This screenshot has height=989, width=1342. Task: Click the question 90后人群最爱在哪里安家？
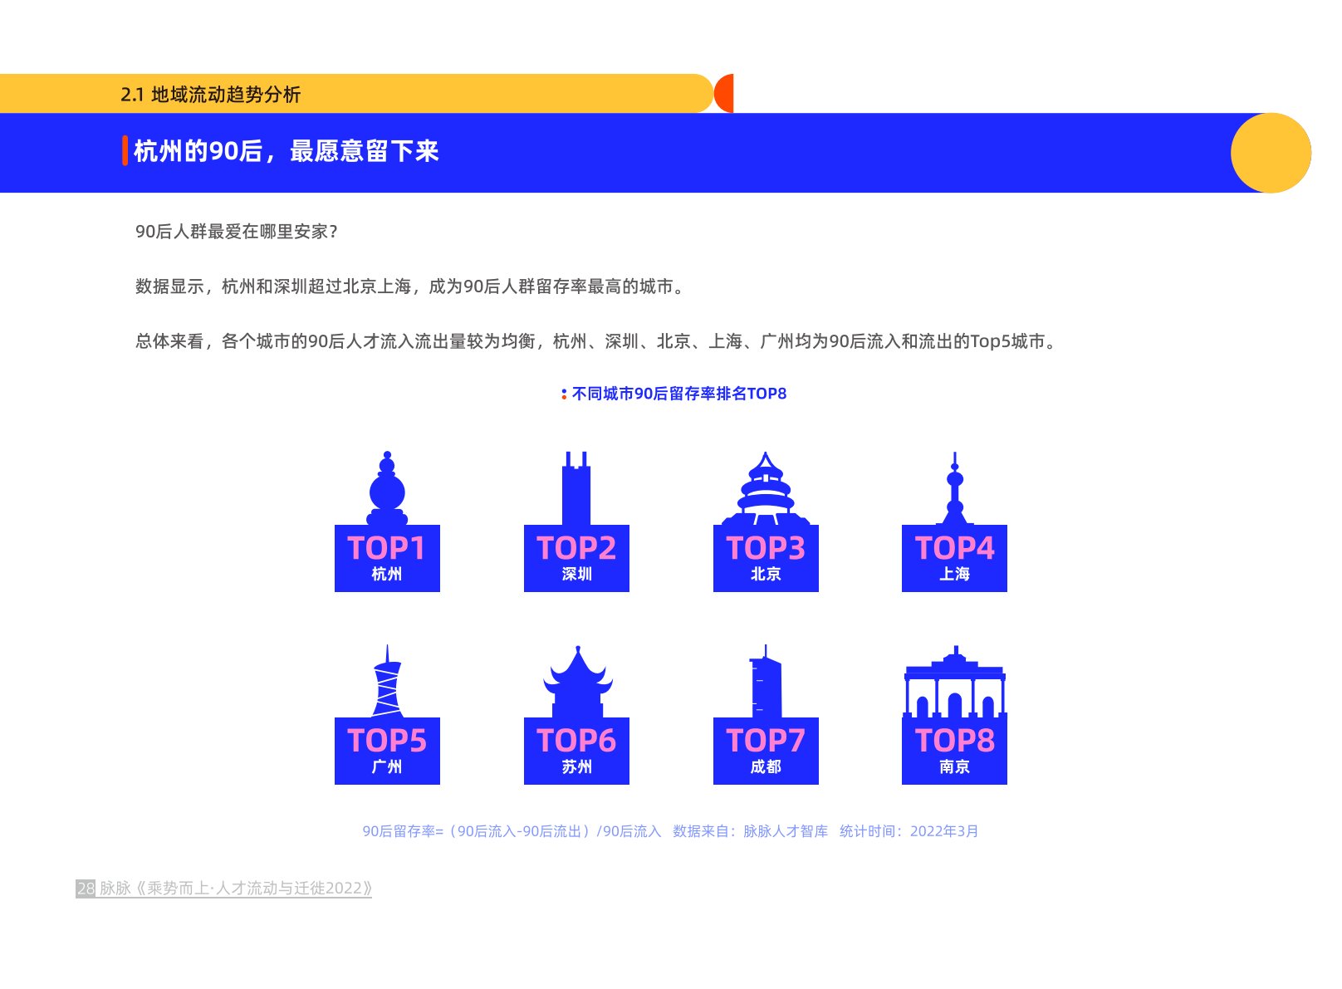[237, 232]
